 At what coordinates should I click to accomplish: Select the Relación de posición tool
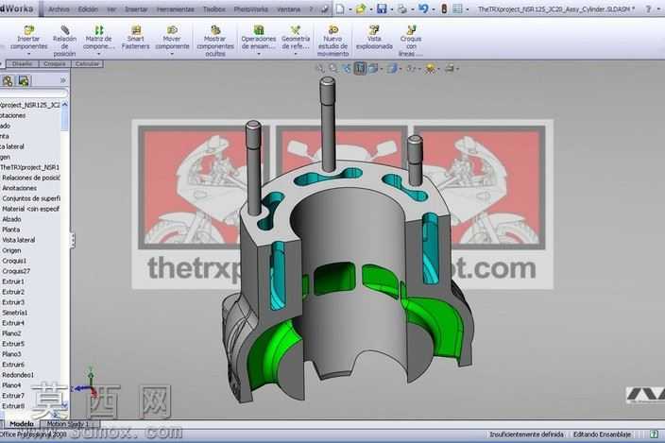(64, 42)
